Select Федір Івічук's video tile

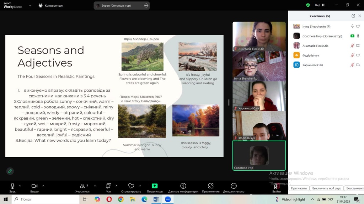[259, 126]
